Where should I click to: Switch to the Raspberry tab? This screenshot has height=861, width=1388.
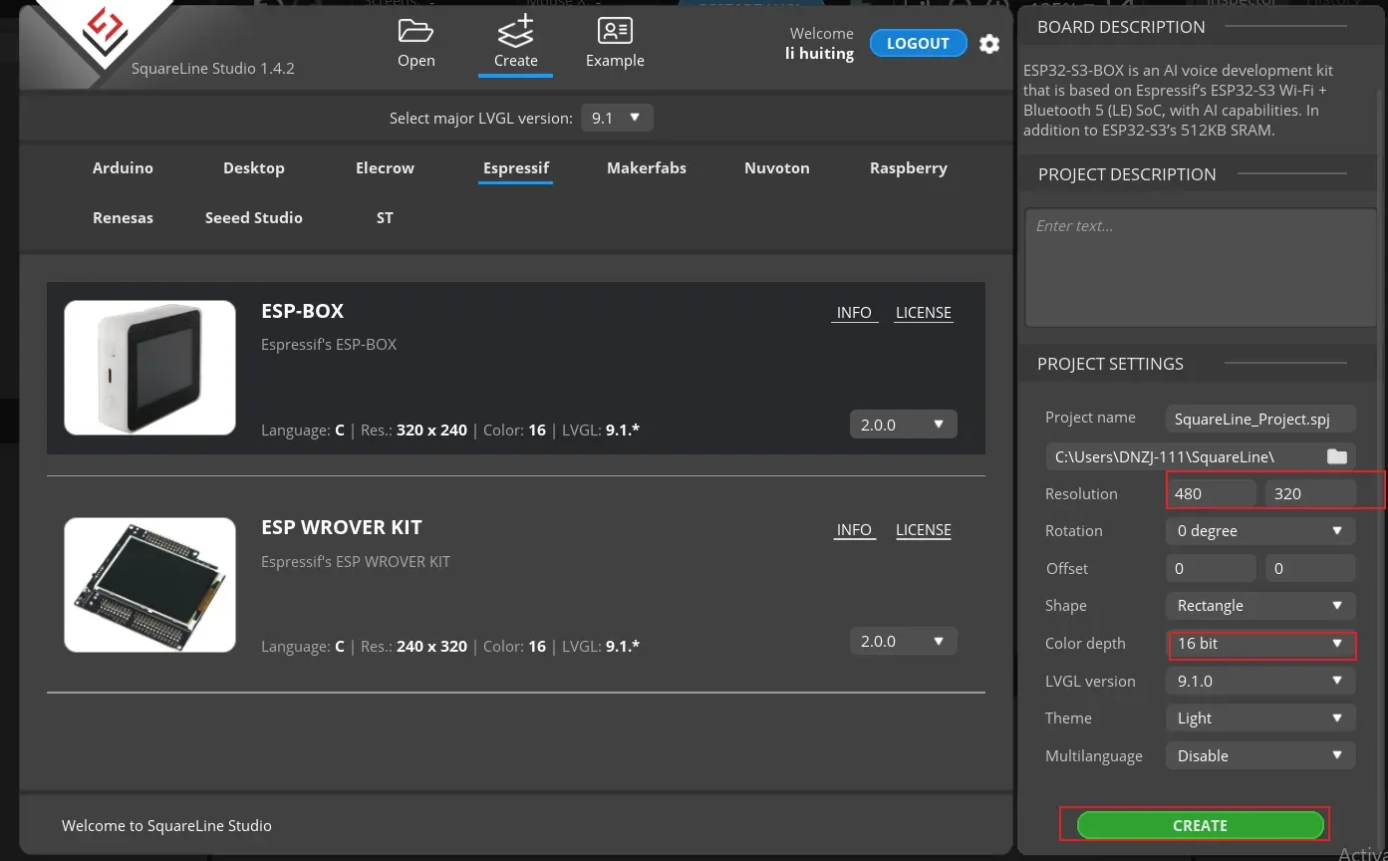pos(908,168)
